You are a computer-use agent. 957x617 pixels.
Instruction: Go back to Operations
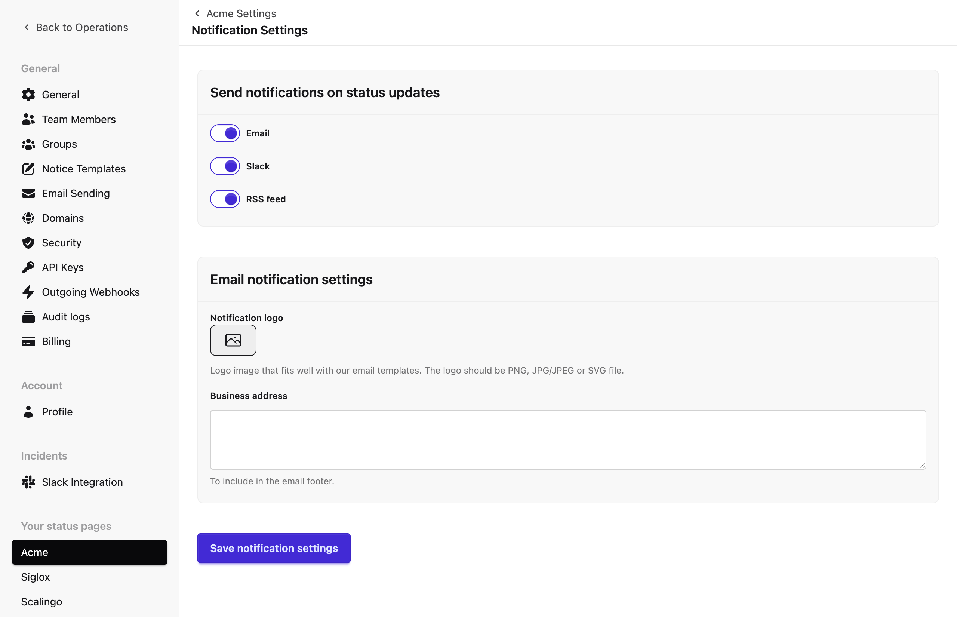point(82,27)
